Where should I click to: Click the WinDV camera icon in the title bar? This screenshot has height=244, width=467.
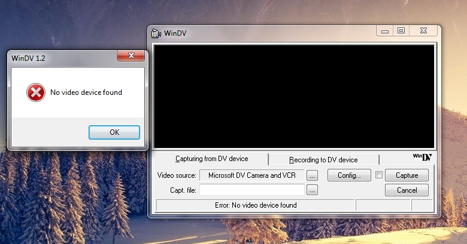tap(156, 33)
